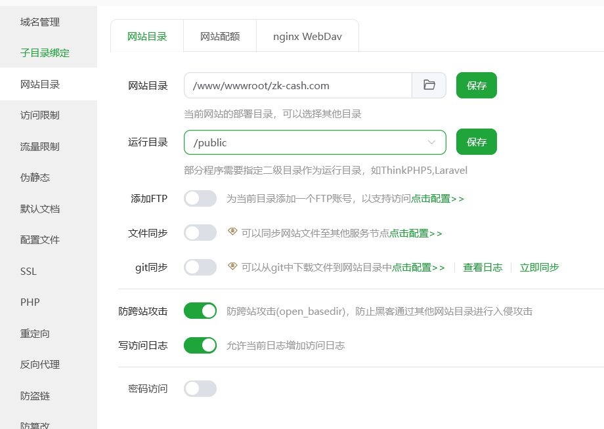Enable the git同步 toggle
Viewport: 604px width, 429px height.
coord(200,267)
